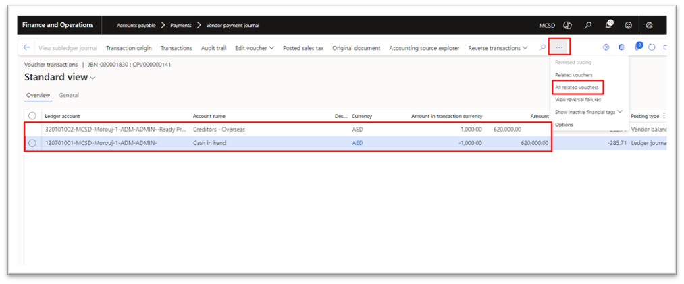This screenshot has height=284, width=684.
Task: Click the -285.71 value cell
Action: (619, 143)
